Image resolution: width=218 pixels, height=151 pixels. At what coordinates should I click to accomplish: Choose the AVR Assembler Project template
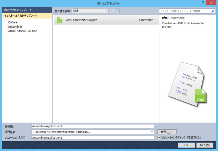(x=106, y=20)
